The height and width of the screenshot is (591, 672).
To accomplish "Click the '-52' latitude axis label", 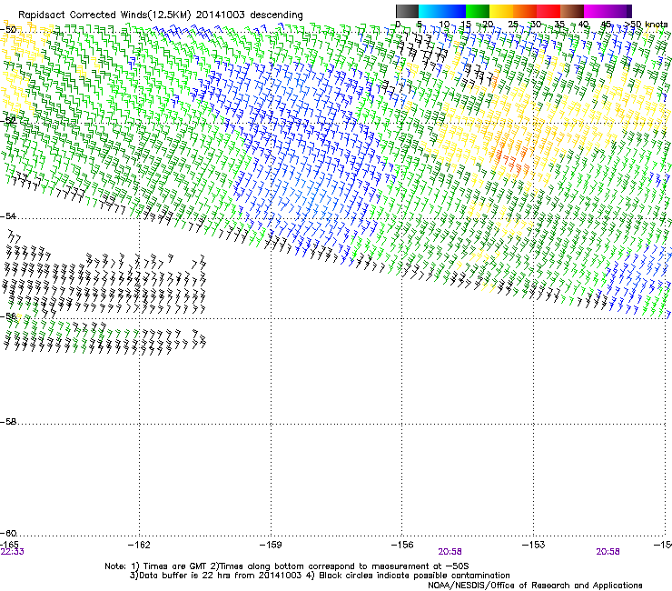I will tap(8, 121).
